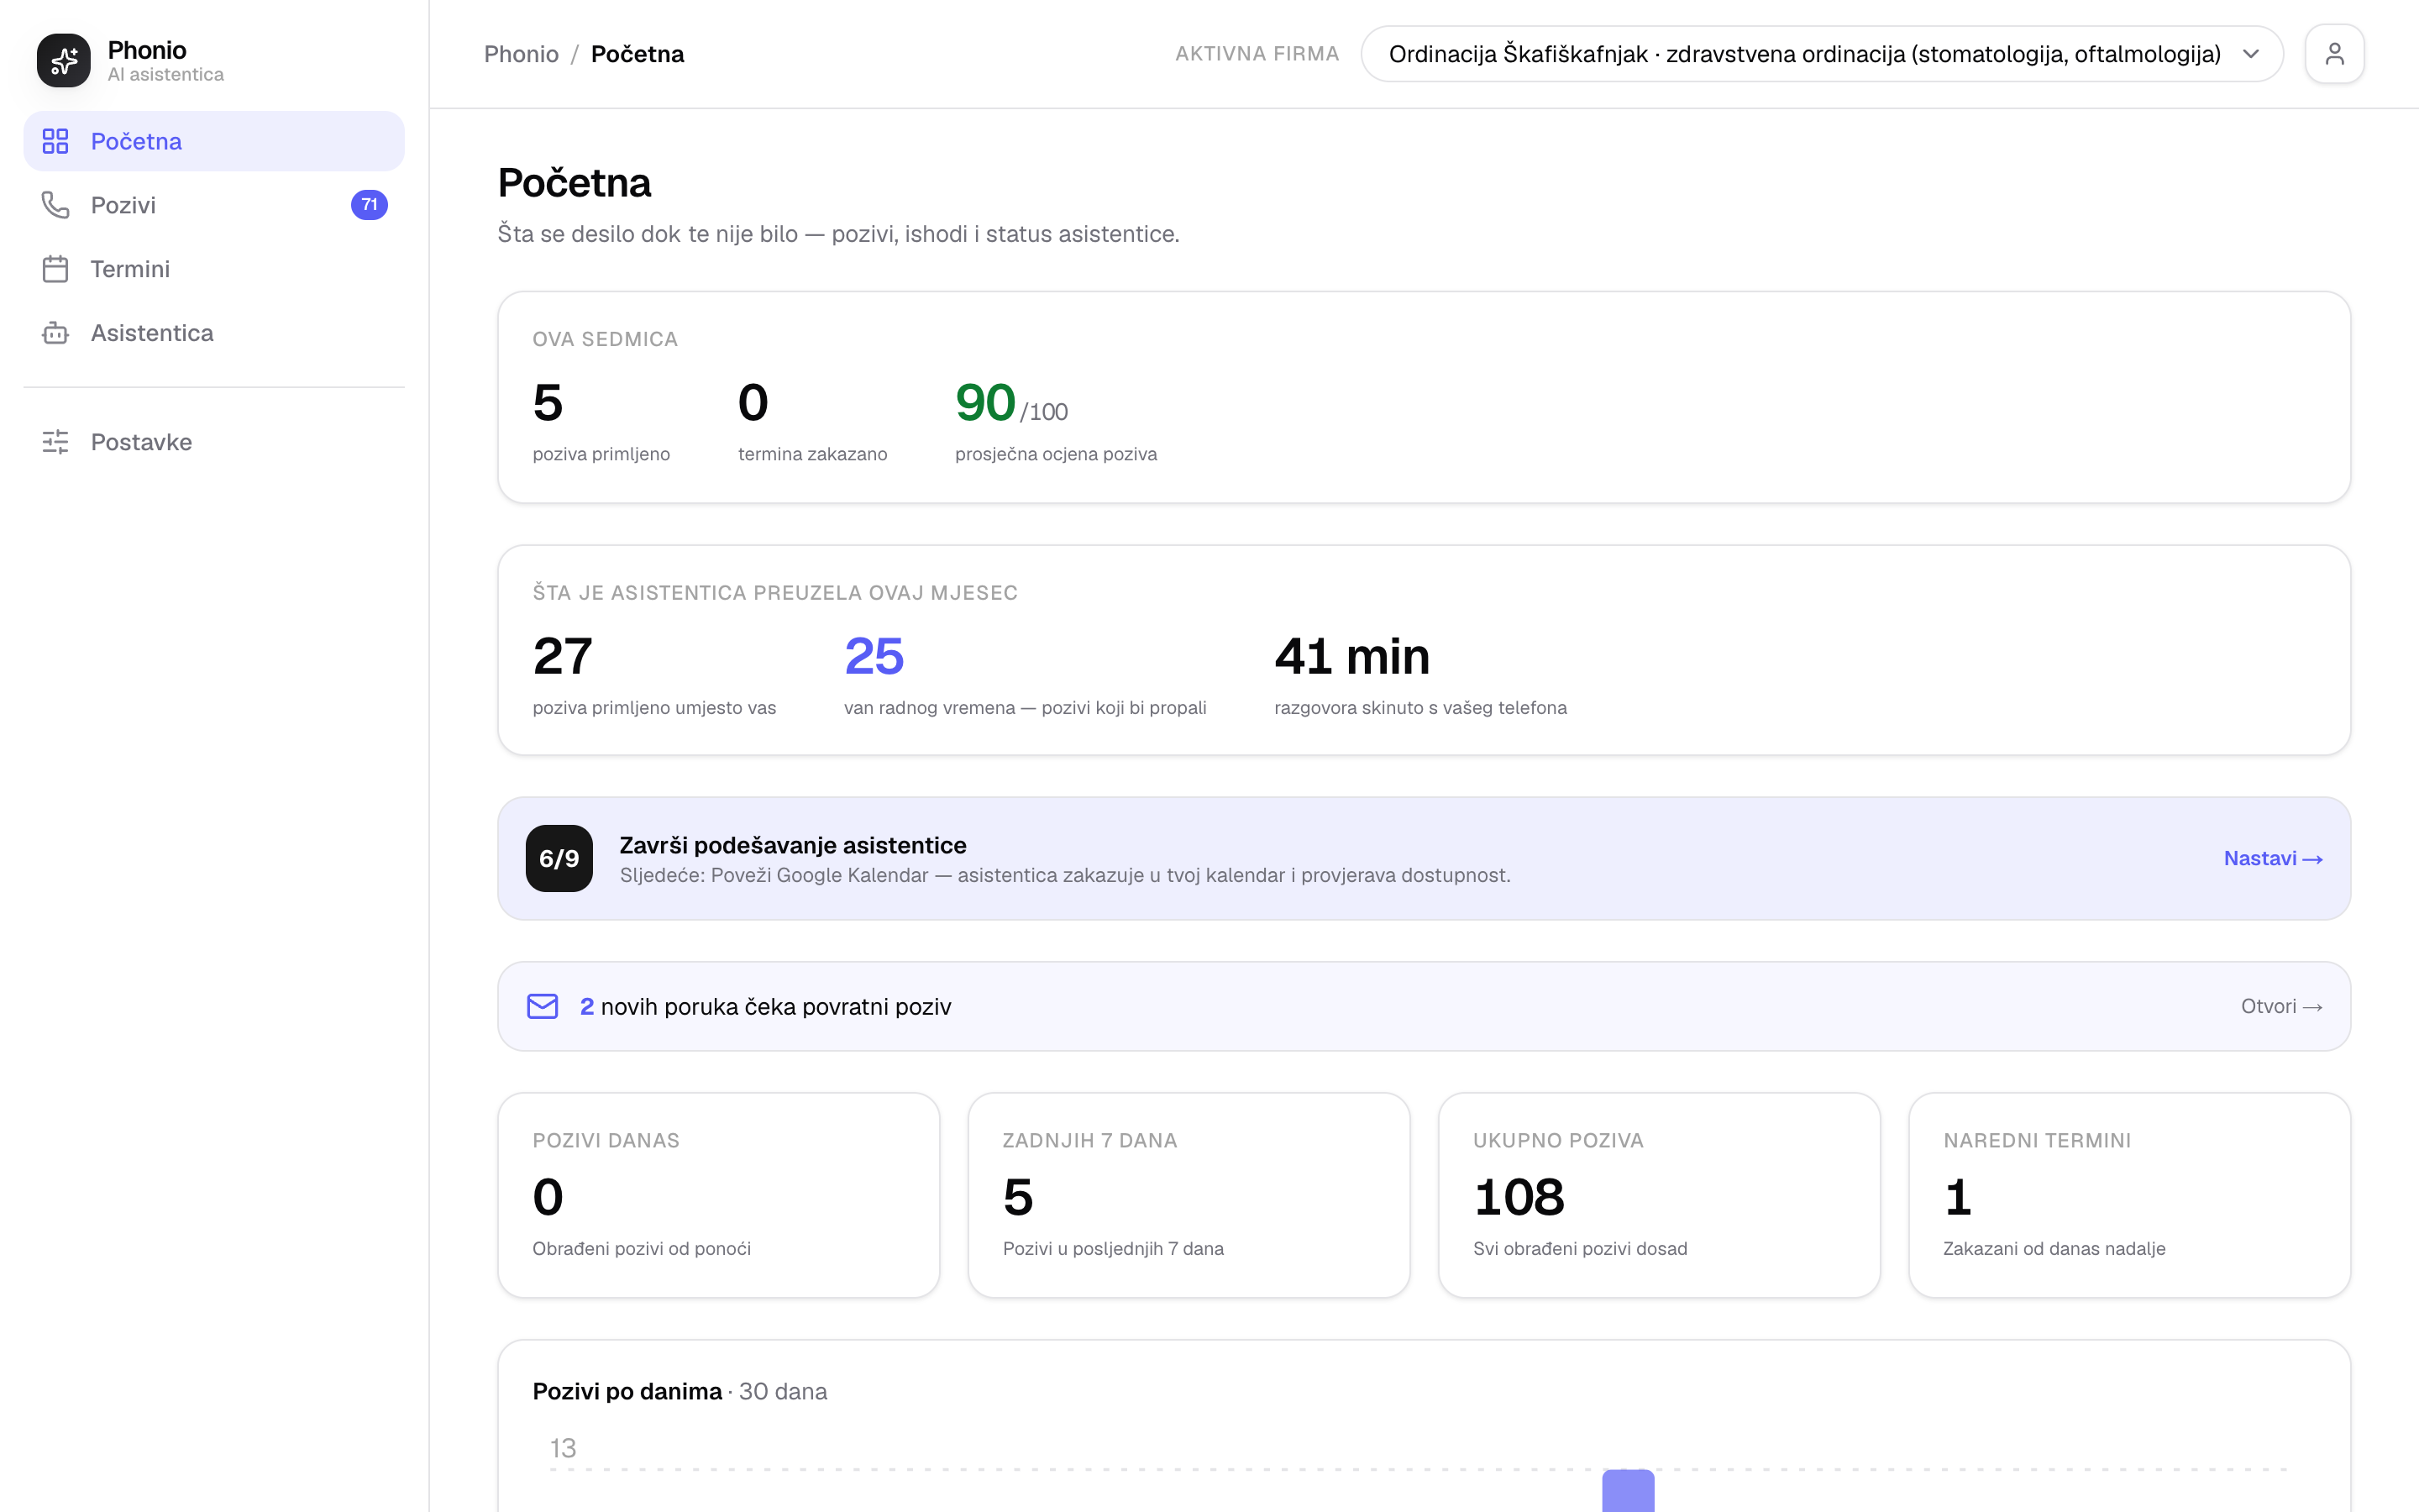The image size is (2419, 1512).
Task: Click the chevron arrow in firm selector
Action: pyautogui.click(x=2250, y=54)
